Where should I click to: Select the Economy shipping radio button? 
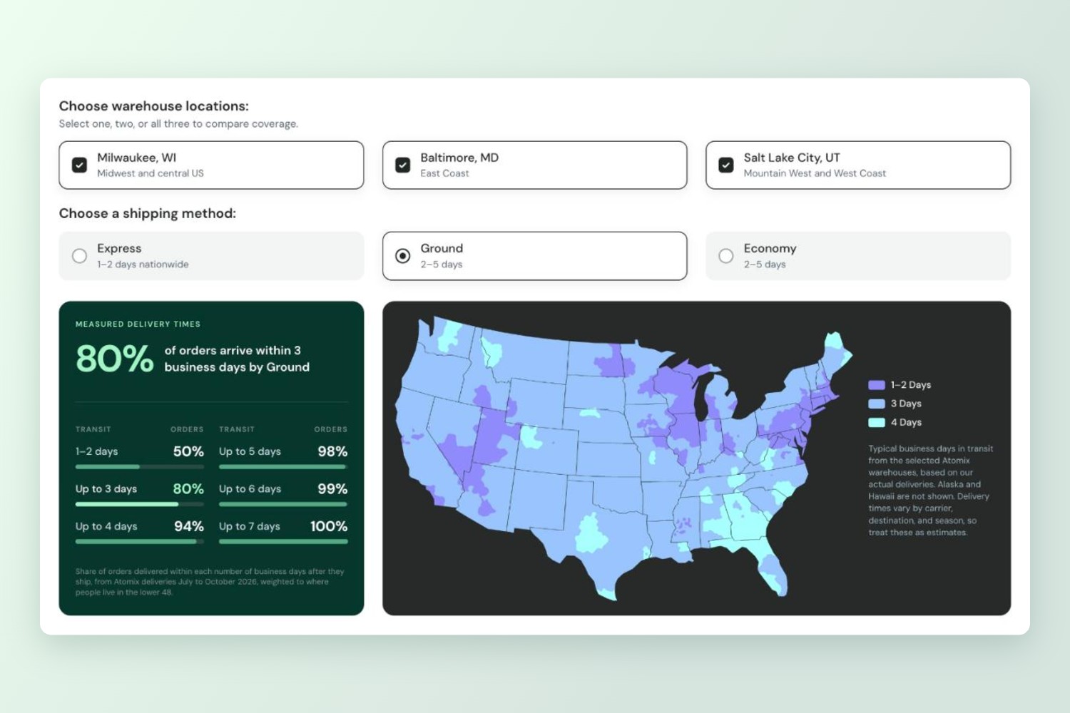pos(725,255)
